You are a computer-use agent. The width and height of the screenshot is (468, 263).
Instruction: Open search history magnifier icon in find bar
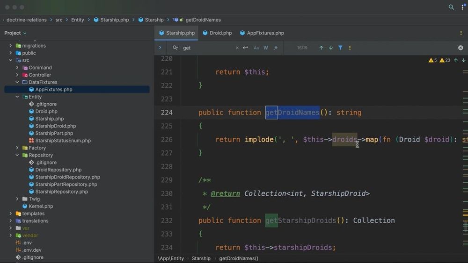(175, 48)
